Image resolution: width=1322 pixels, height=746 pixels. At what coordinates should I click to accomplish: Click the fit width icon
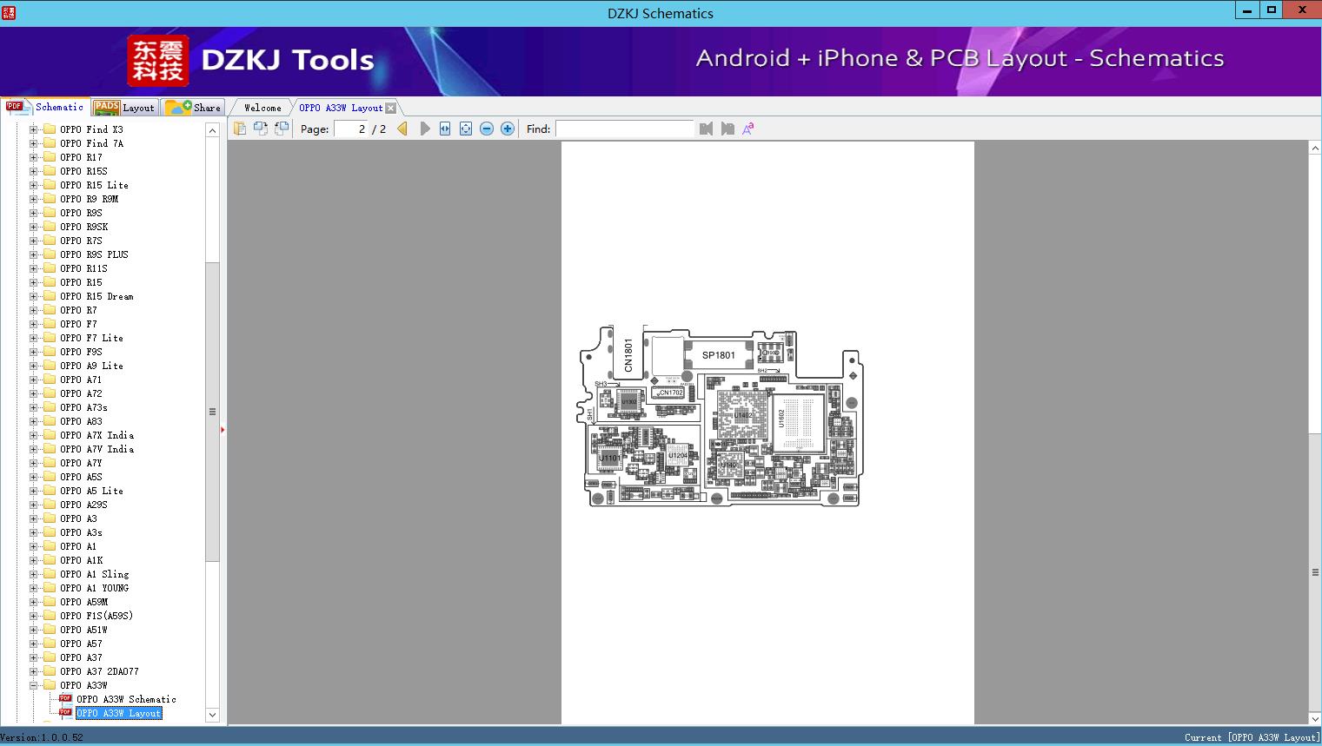pyautogui.click(x=445, y=129)
